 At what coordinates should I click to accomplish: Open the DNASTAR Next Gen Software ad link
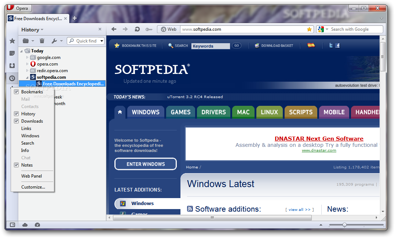pyautogui.click(x=319, y=139)
